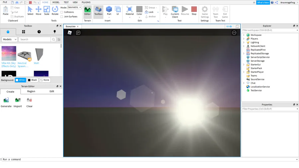Expand the ReplicatedStorage node
Screen dimensions: 299x168
click(x=244, y=53)
